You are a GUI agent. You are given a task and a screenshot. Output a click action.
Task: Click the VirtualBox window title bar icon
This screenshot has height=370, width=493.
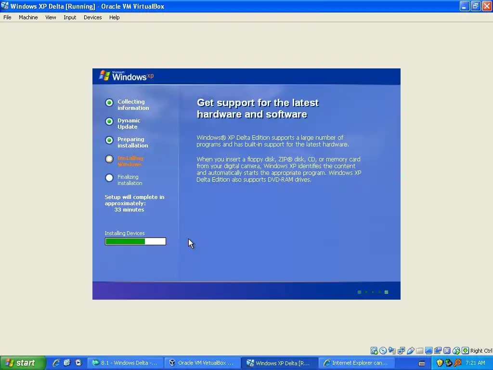[x=5, y=6]
